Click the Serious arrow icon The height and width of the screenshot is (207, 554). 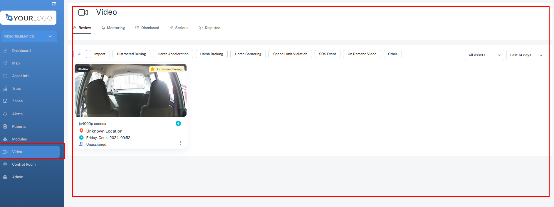point(171,28)
